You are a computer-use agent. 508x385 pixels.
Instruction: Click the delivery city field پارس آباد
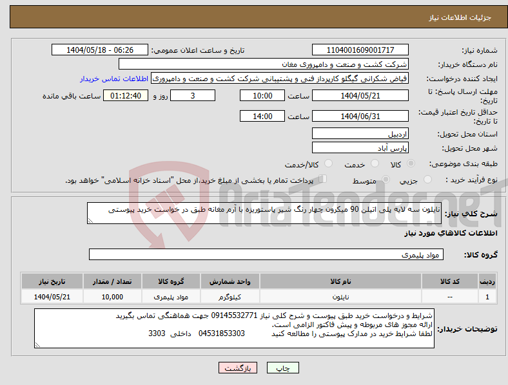pos(360,148)
